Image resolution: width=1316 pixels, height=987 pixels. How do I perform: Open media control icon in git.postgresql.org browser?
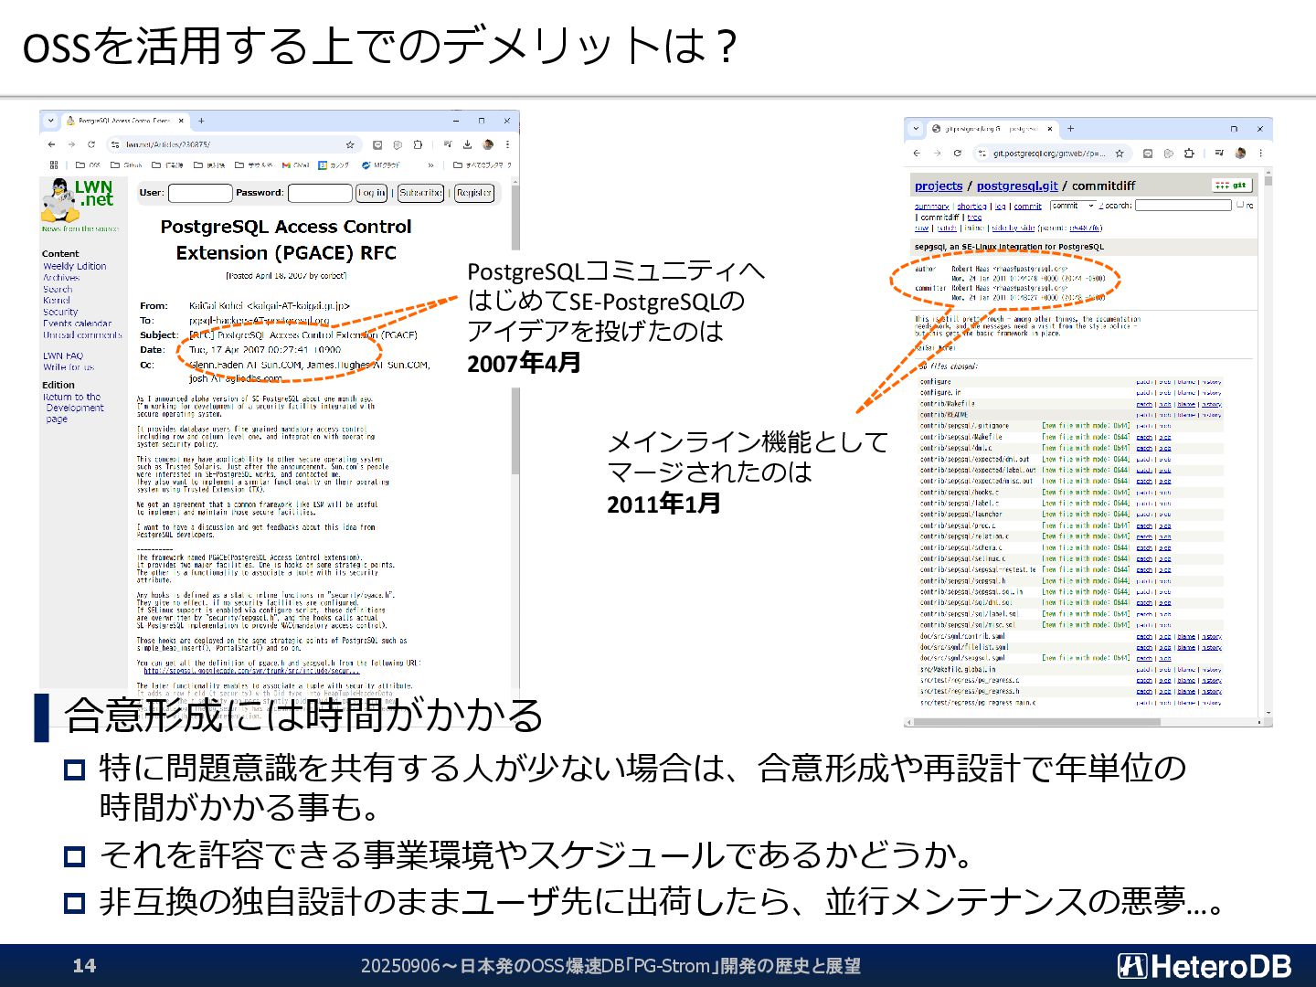coord(1219,153)
